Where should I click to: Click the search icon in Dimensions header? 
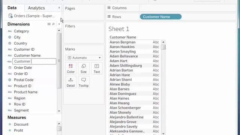[x=53, y=24]
